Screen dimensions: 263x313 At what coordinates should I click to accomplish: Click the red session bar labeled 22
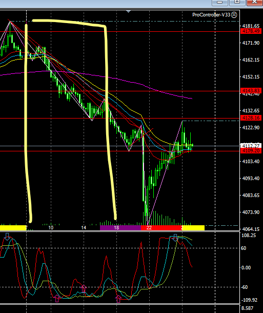pyautogui.click(x=162, y=228)
